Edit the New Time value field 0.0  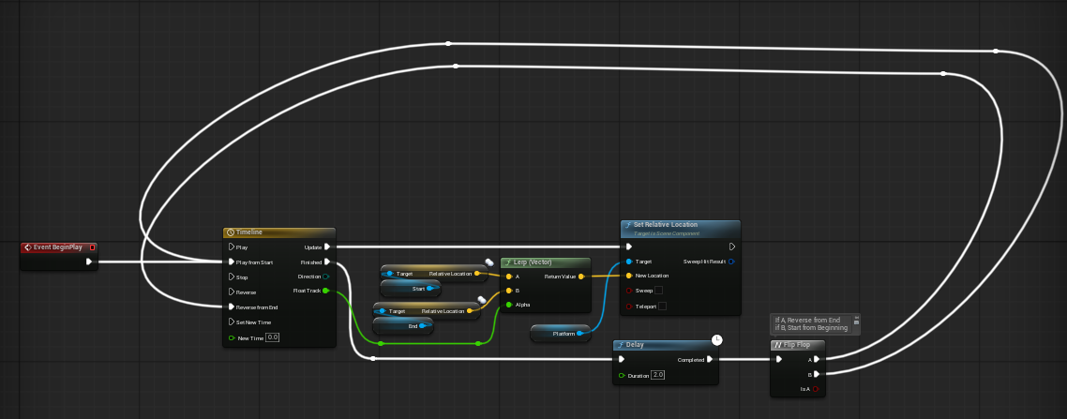(x=272, y=337)
